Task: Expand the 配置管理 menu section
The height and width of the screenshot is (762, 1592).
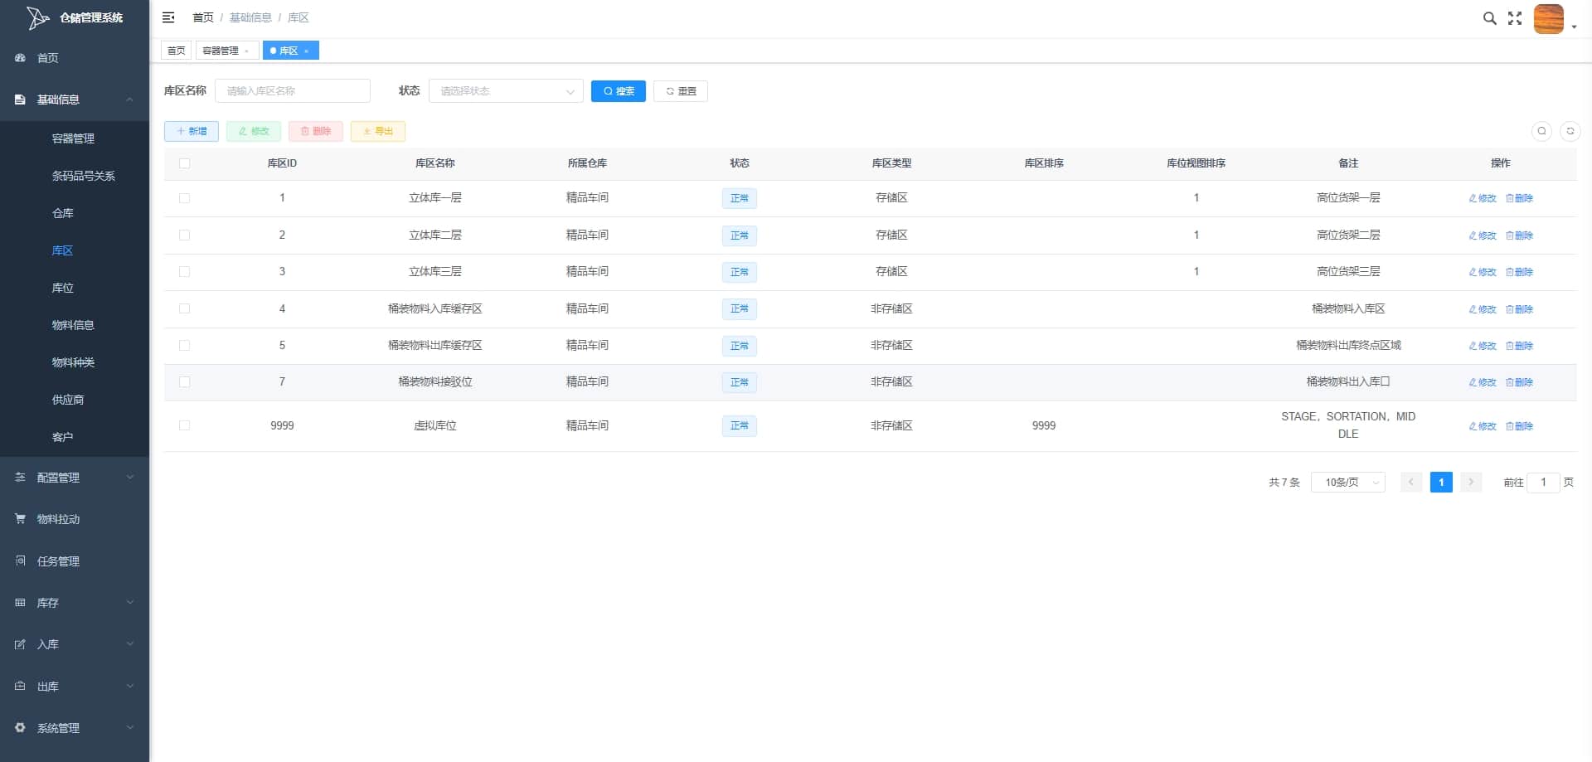Action: [129, 478]
